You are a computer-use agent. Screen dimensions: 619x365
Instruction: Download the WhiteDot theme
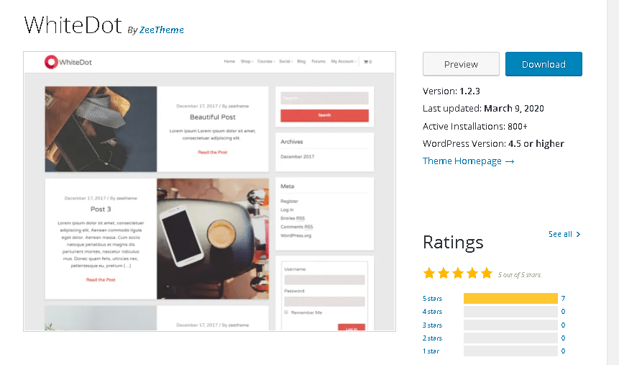(544, 64)
